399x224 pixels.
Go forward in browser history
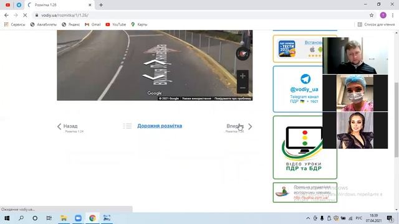(x=16, y=15)
